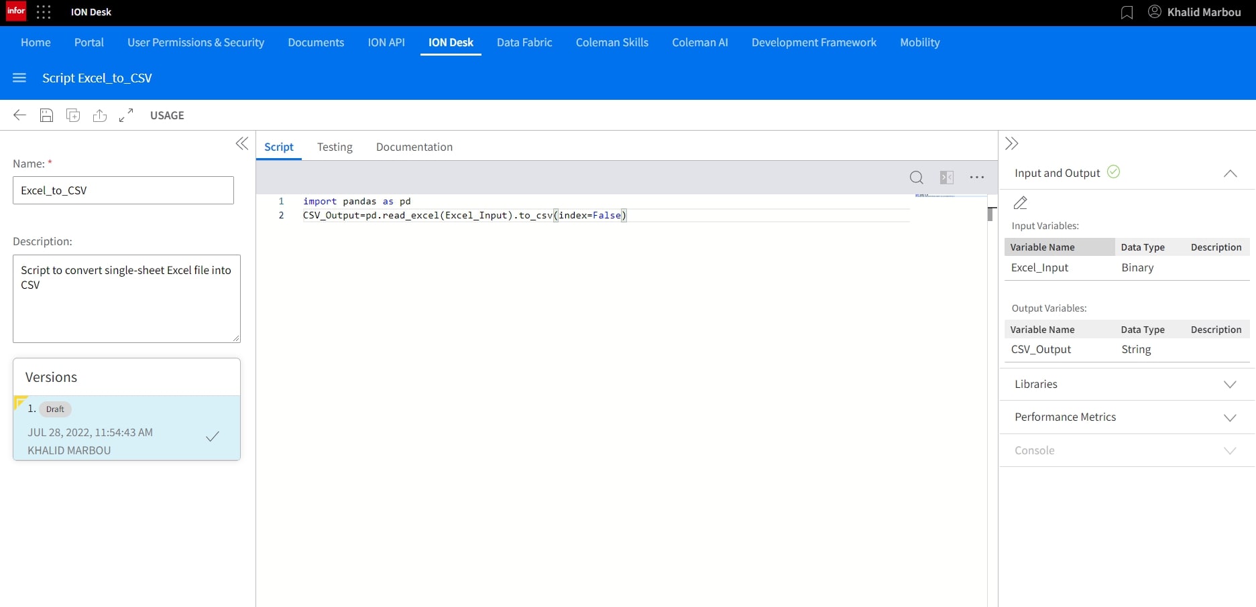The height and width of the screenshot is (607, 1256).
Task: Click the CSV_Output variable row
Action: pos(1127,349)
